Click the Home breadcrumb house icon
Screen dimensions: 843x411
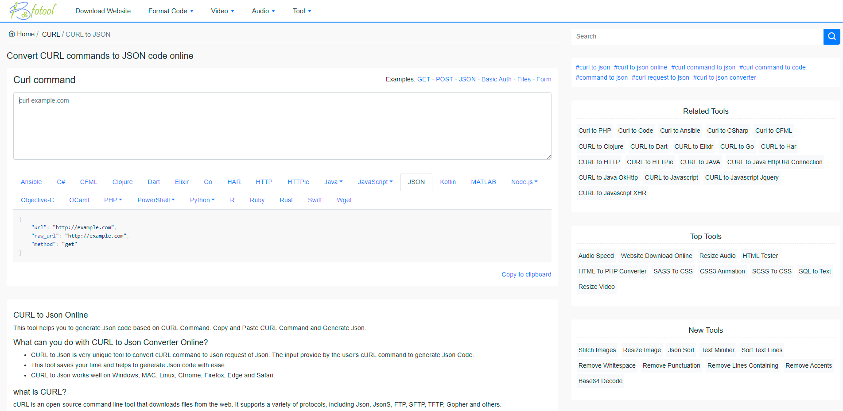(12, 33)
